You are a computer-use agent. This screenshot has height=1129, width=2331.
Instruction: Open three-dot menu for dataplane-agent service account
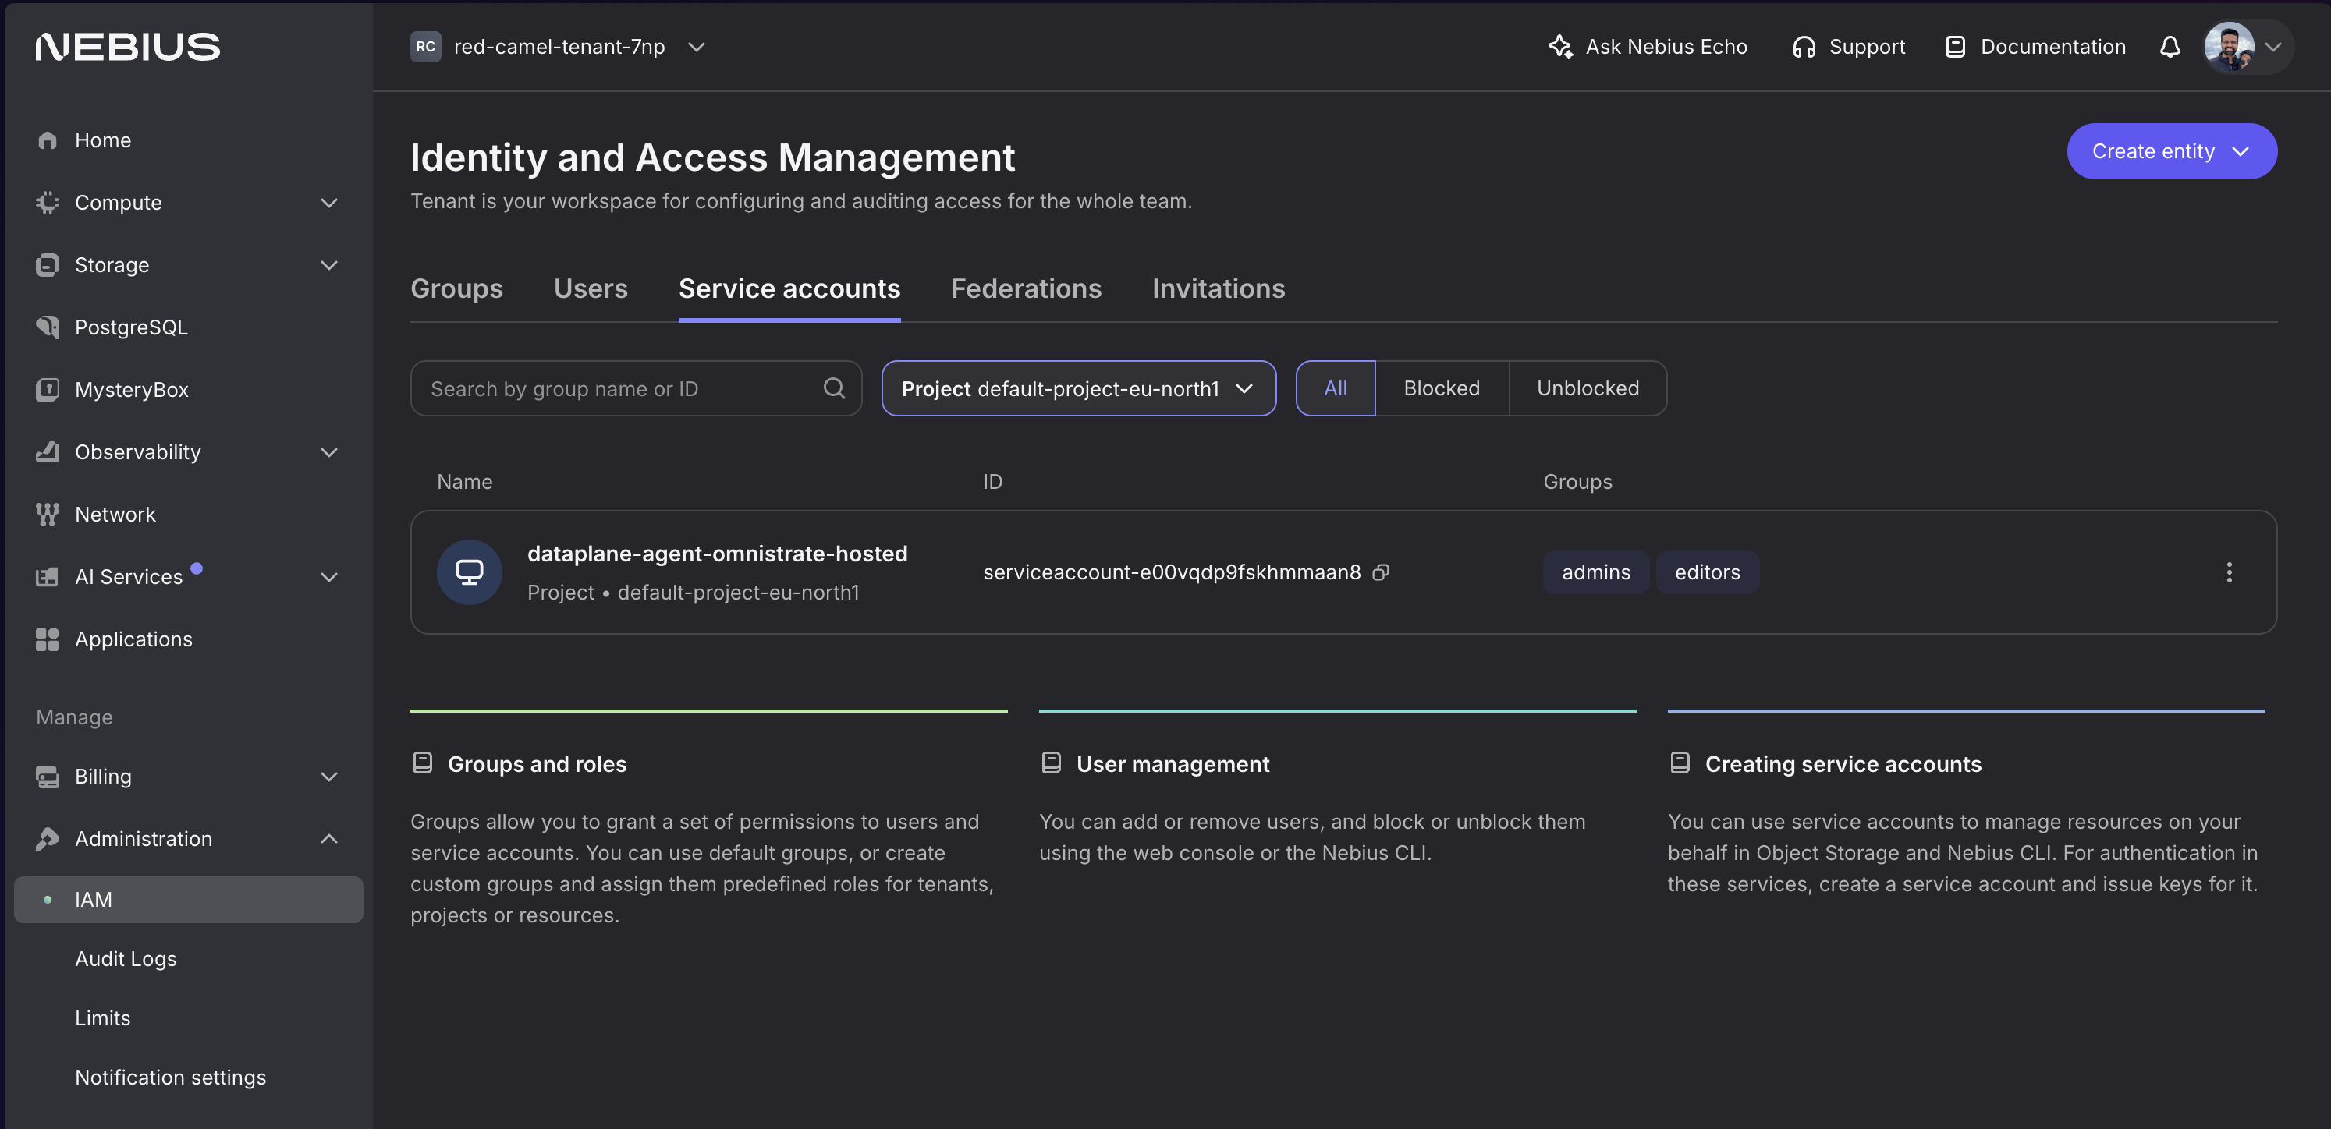2228,572
